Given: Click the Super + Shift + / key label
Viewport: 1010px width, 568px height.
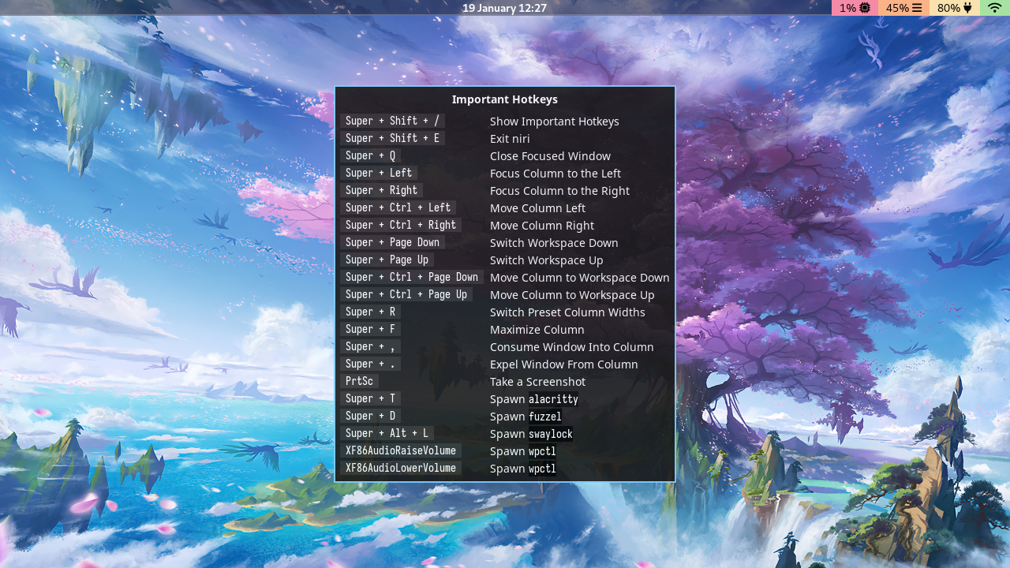Looking at the screenshot, I should (392, 121).
